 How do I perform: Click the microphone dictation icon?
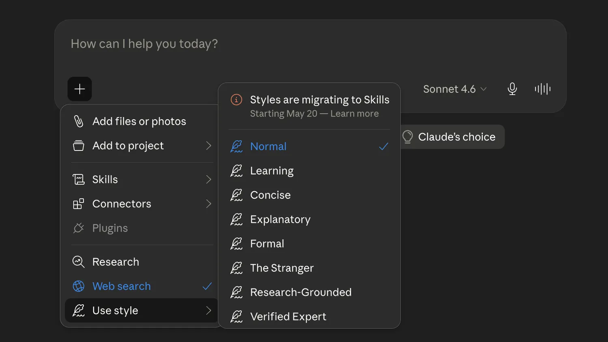click(512, 89)
